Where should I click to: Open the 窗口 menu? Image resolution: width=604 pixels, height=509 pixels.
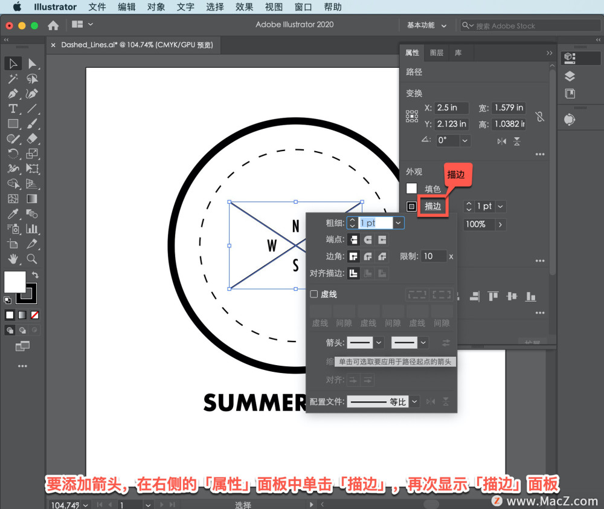point(303,7)
